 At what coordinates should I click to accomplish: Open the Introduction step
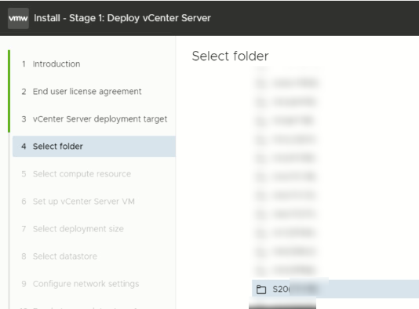click(56, 64)
